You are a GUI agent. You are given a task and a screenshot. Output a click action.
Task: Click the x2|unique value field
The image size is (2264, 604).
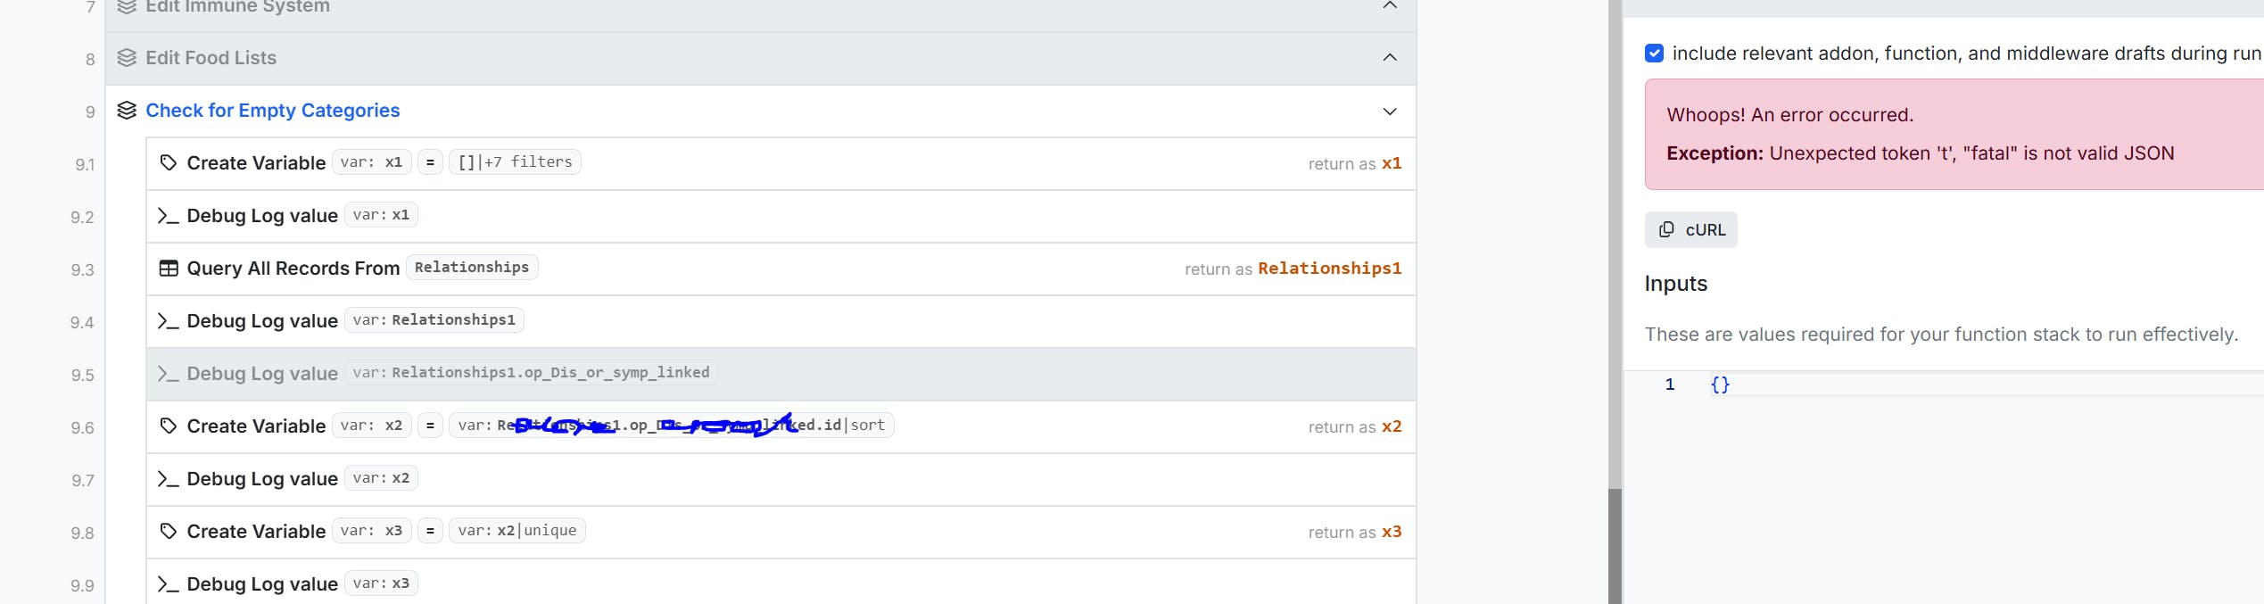pos(516,531)
